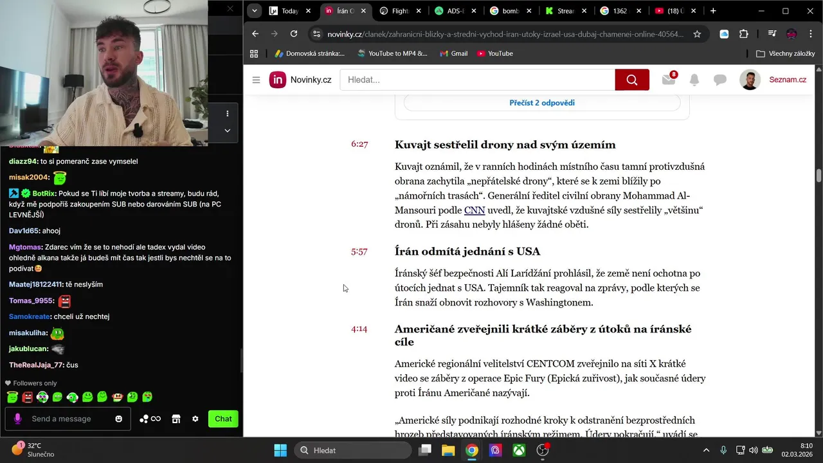Reload the Novinky.cz page
The image size is (823, 463).
(x=294, y=34)
